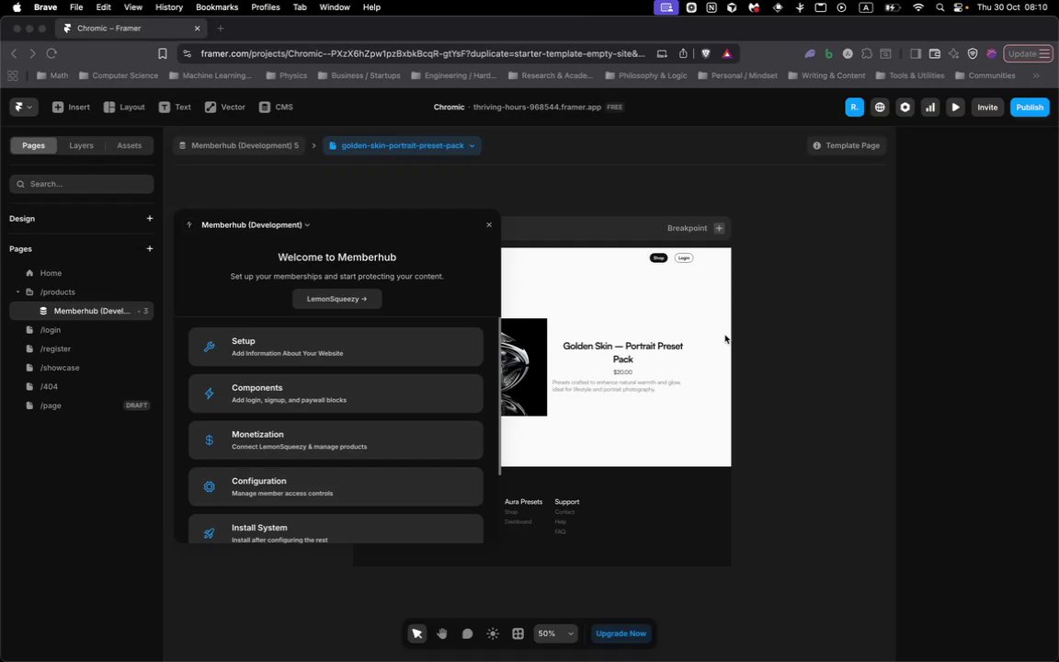Click the Insert tool in toolbar
Viewport: 1059px width, 662px height.
71,107
